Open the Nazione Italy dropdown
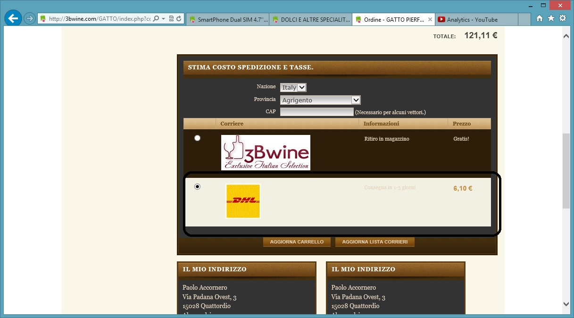 point(293,87)
